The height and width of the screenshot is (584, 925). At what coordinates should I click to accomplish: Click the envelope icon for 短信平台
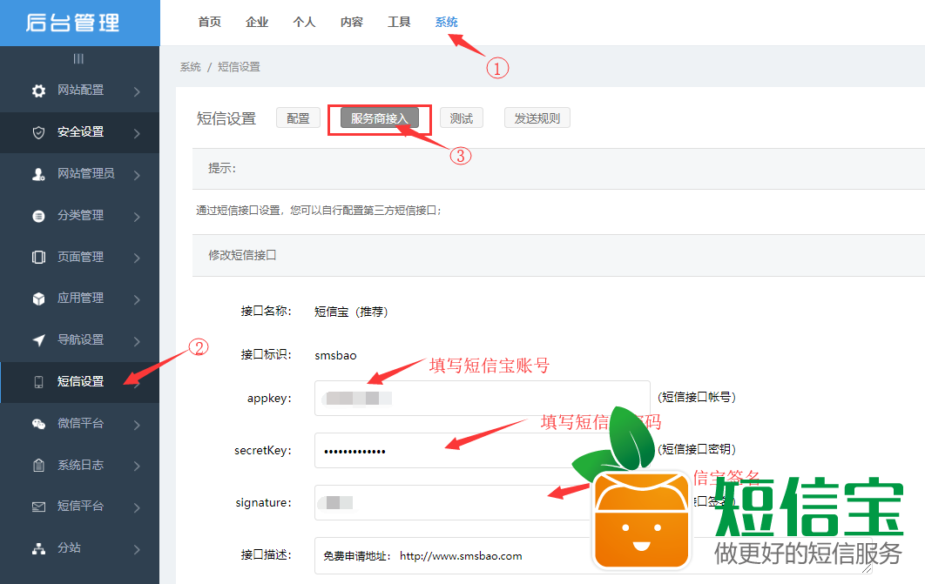pyautogui.click(x=38, y=507)
